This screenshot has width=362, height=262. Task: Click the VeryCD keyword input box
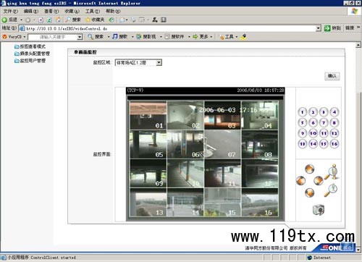coord(53,37)
